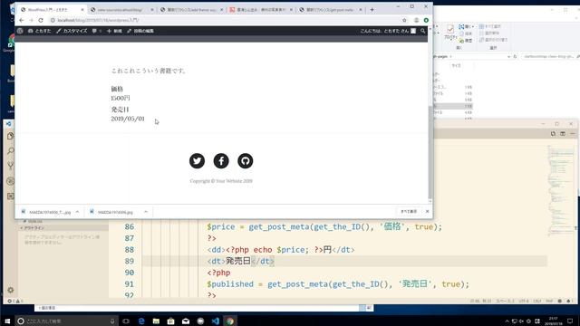Open the Chrome profile avatar icon
Viewport: 580px width, 326px height.
pyautogui.click(x=417, y=20)
